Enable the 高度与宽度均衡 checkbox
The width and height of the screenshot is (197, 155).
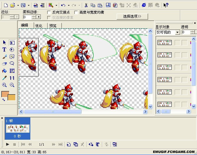(x=76, y=12)
